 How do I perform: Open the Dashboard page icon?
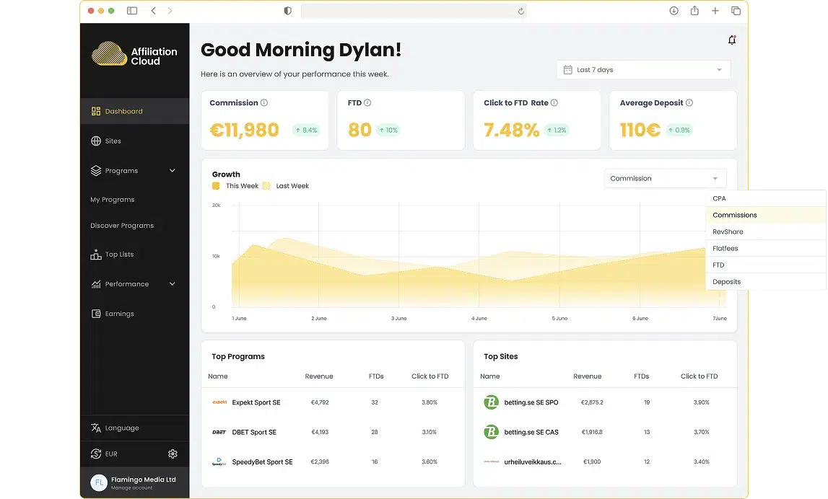95,111
